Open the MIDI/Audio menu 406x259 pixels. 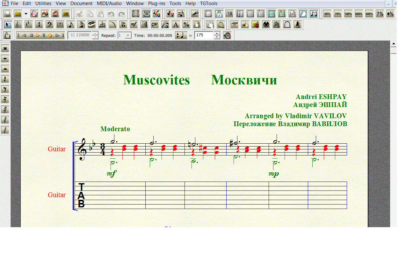click(x=110, y=4)
